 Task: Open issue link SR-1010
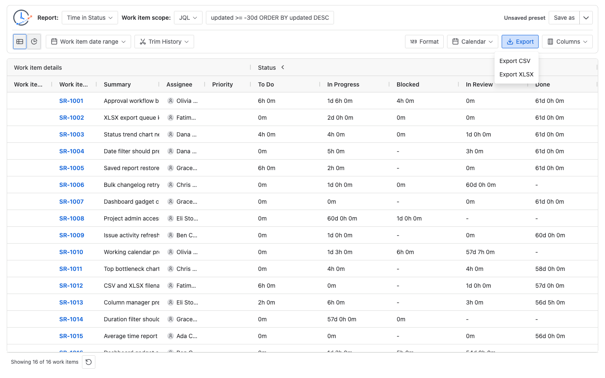pyautogui.click(x=71, y=252)
